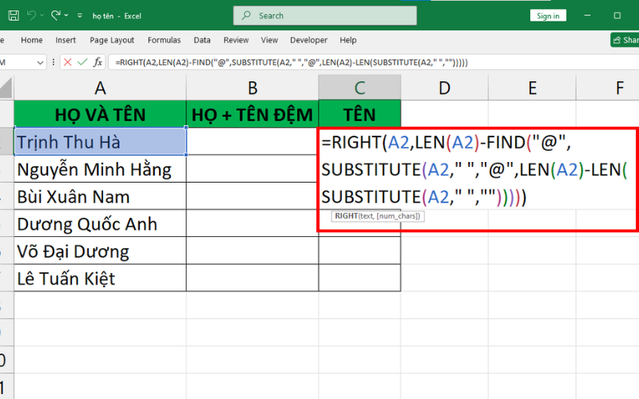Open the Help ribbon tab
The height and width of the screenshot is (399, 639).
pyautogui.click(x=348, y=40)
